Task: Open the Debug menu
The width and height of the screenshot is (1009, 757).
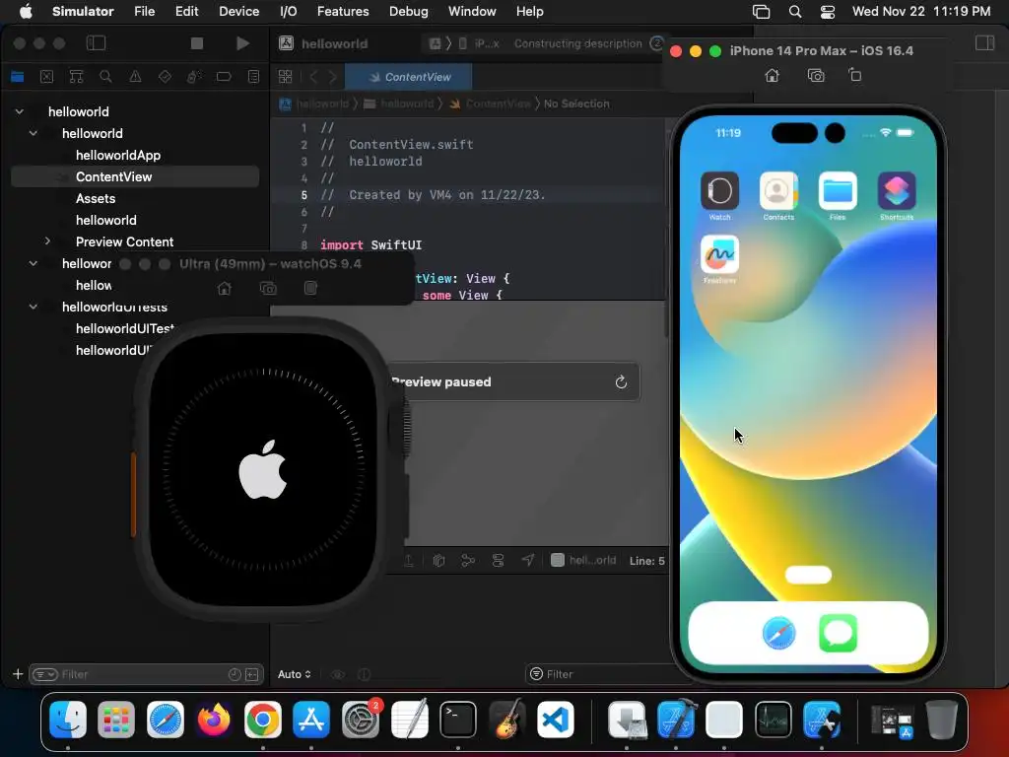Action: pyautogui.click(x=409, y=11)
